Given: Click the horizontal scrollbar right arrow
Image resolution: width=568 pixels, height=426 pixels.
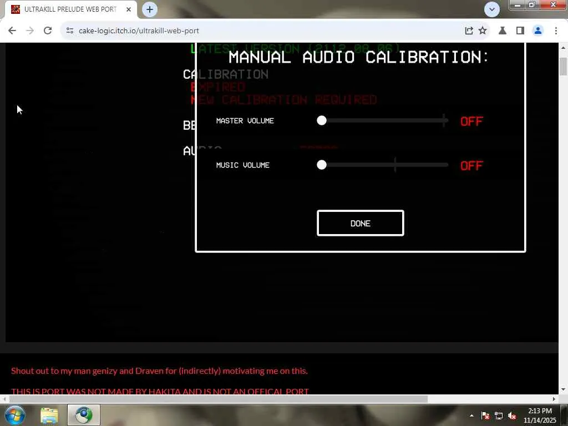Looking at the screenshot, I should [x=554, y=399].
